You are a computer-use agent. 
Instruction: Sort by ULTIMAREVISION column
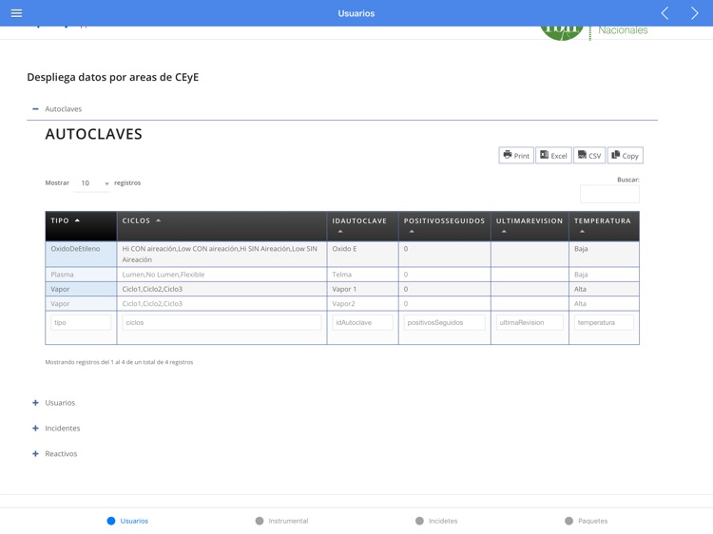[530, 226]
